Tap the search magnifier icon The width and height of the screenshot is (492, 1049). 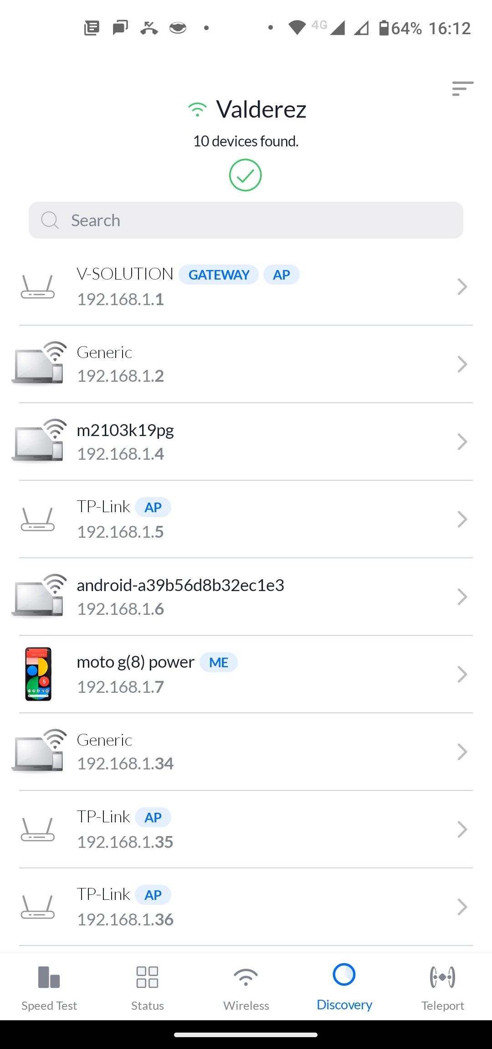coord(50,220)
